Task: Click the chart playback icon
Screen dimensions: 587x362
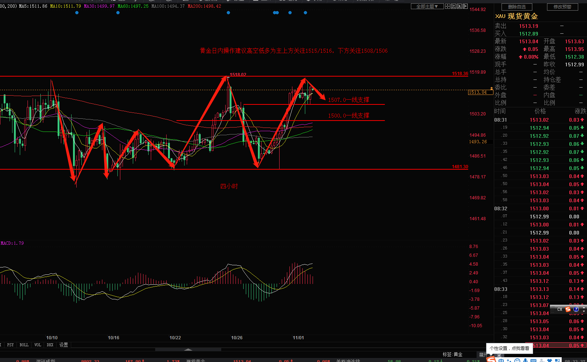Action: pos(459,6)
